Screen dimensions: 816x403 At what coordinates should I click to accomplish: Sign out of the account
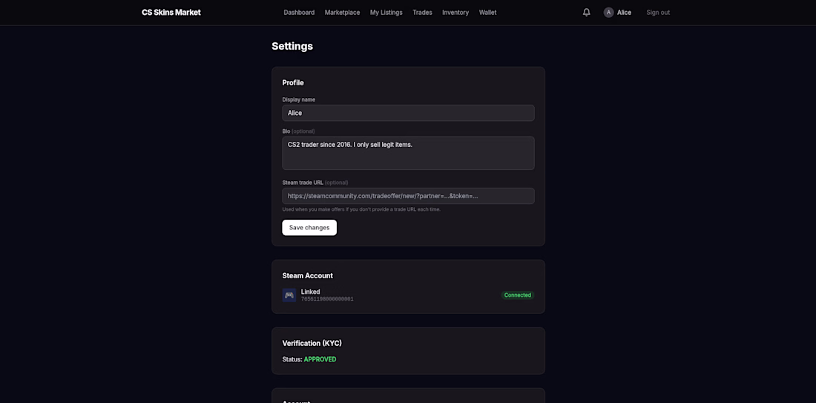tap(658, 13)
